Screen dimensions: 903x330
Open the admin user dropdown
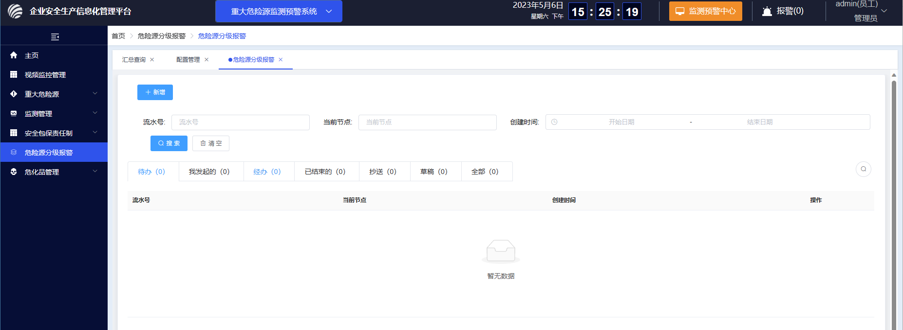click(861, 11)
